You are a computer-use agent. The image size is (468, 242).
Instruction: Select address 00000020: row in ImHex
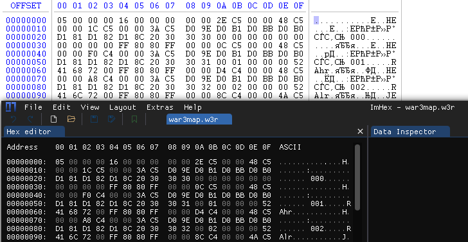(x=26, y=179)
